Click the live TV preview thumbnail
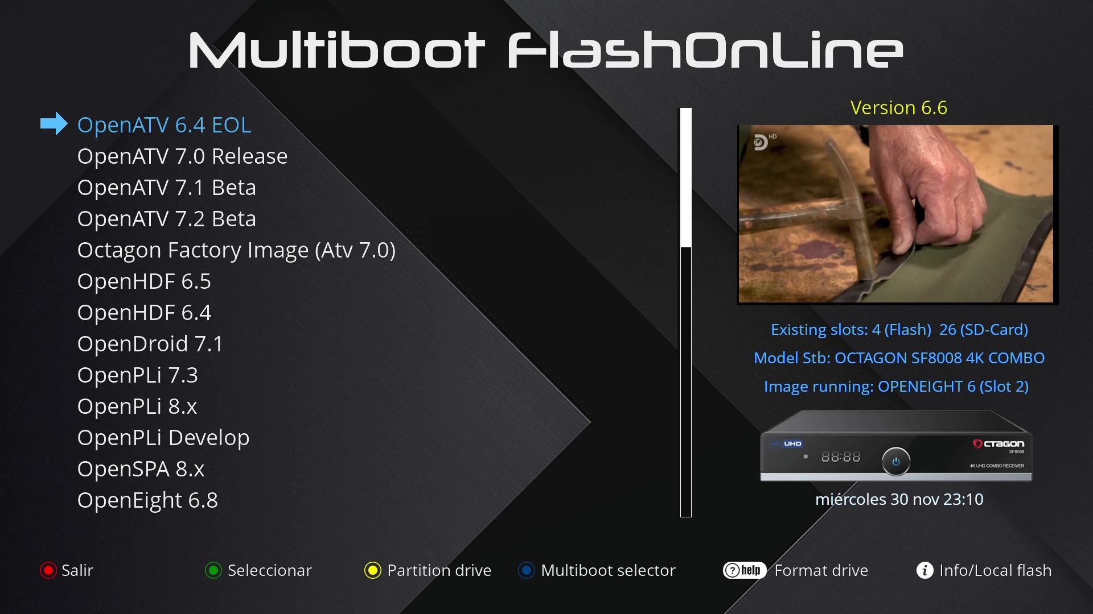 896,214
